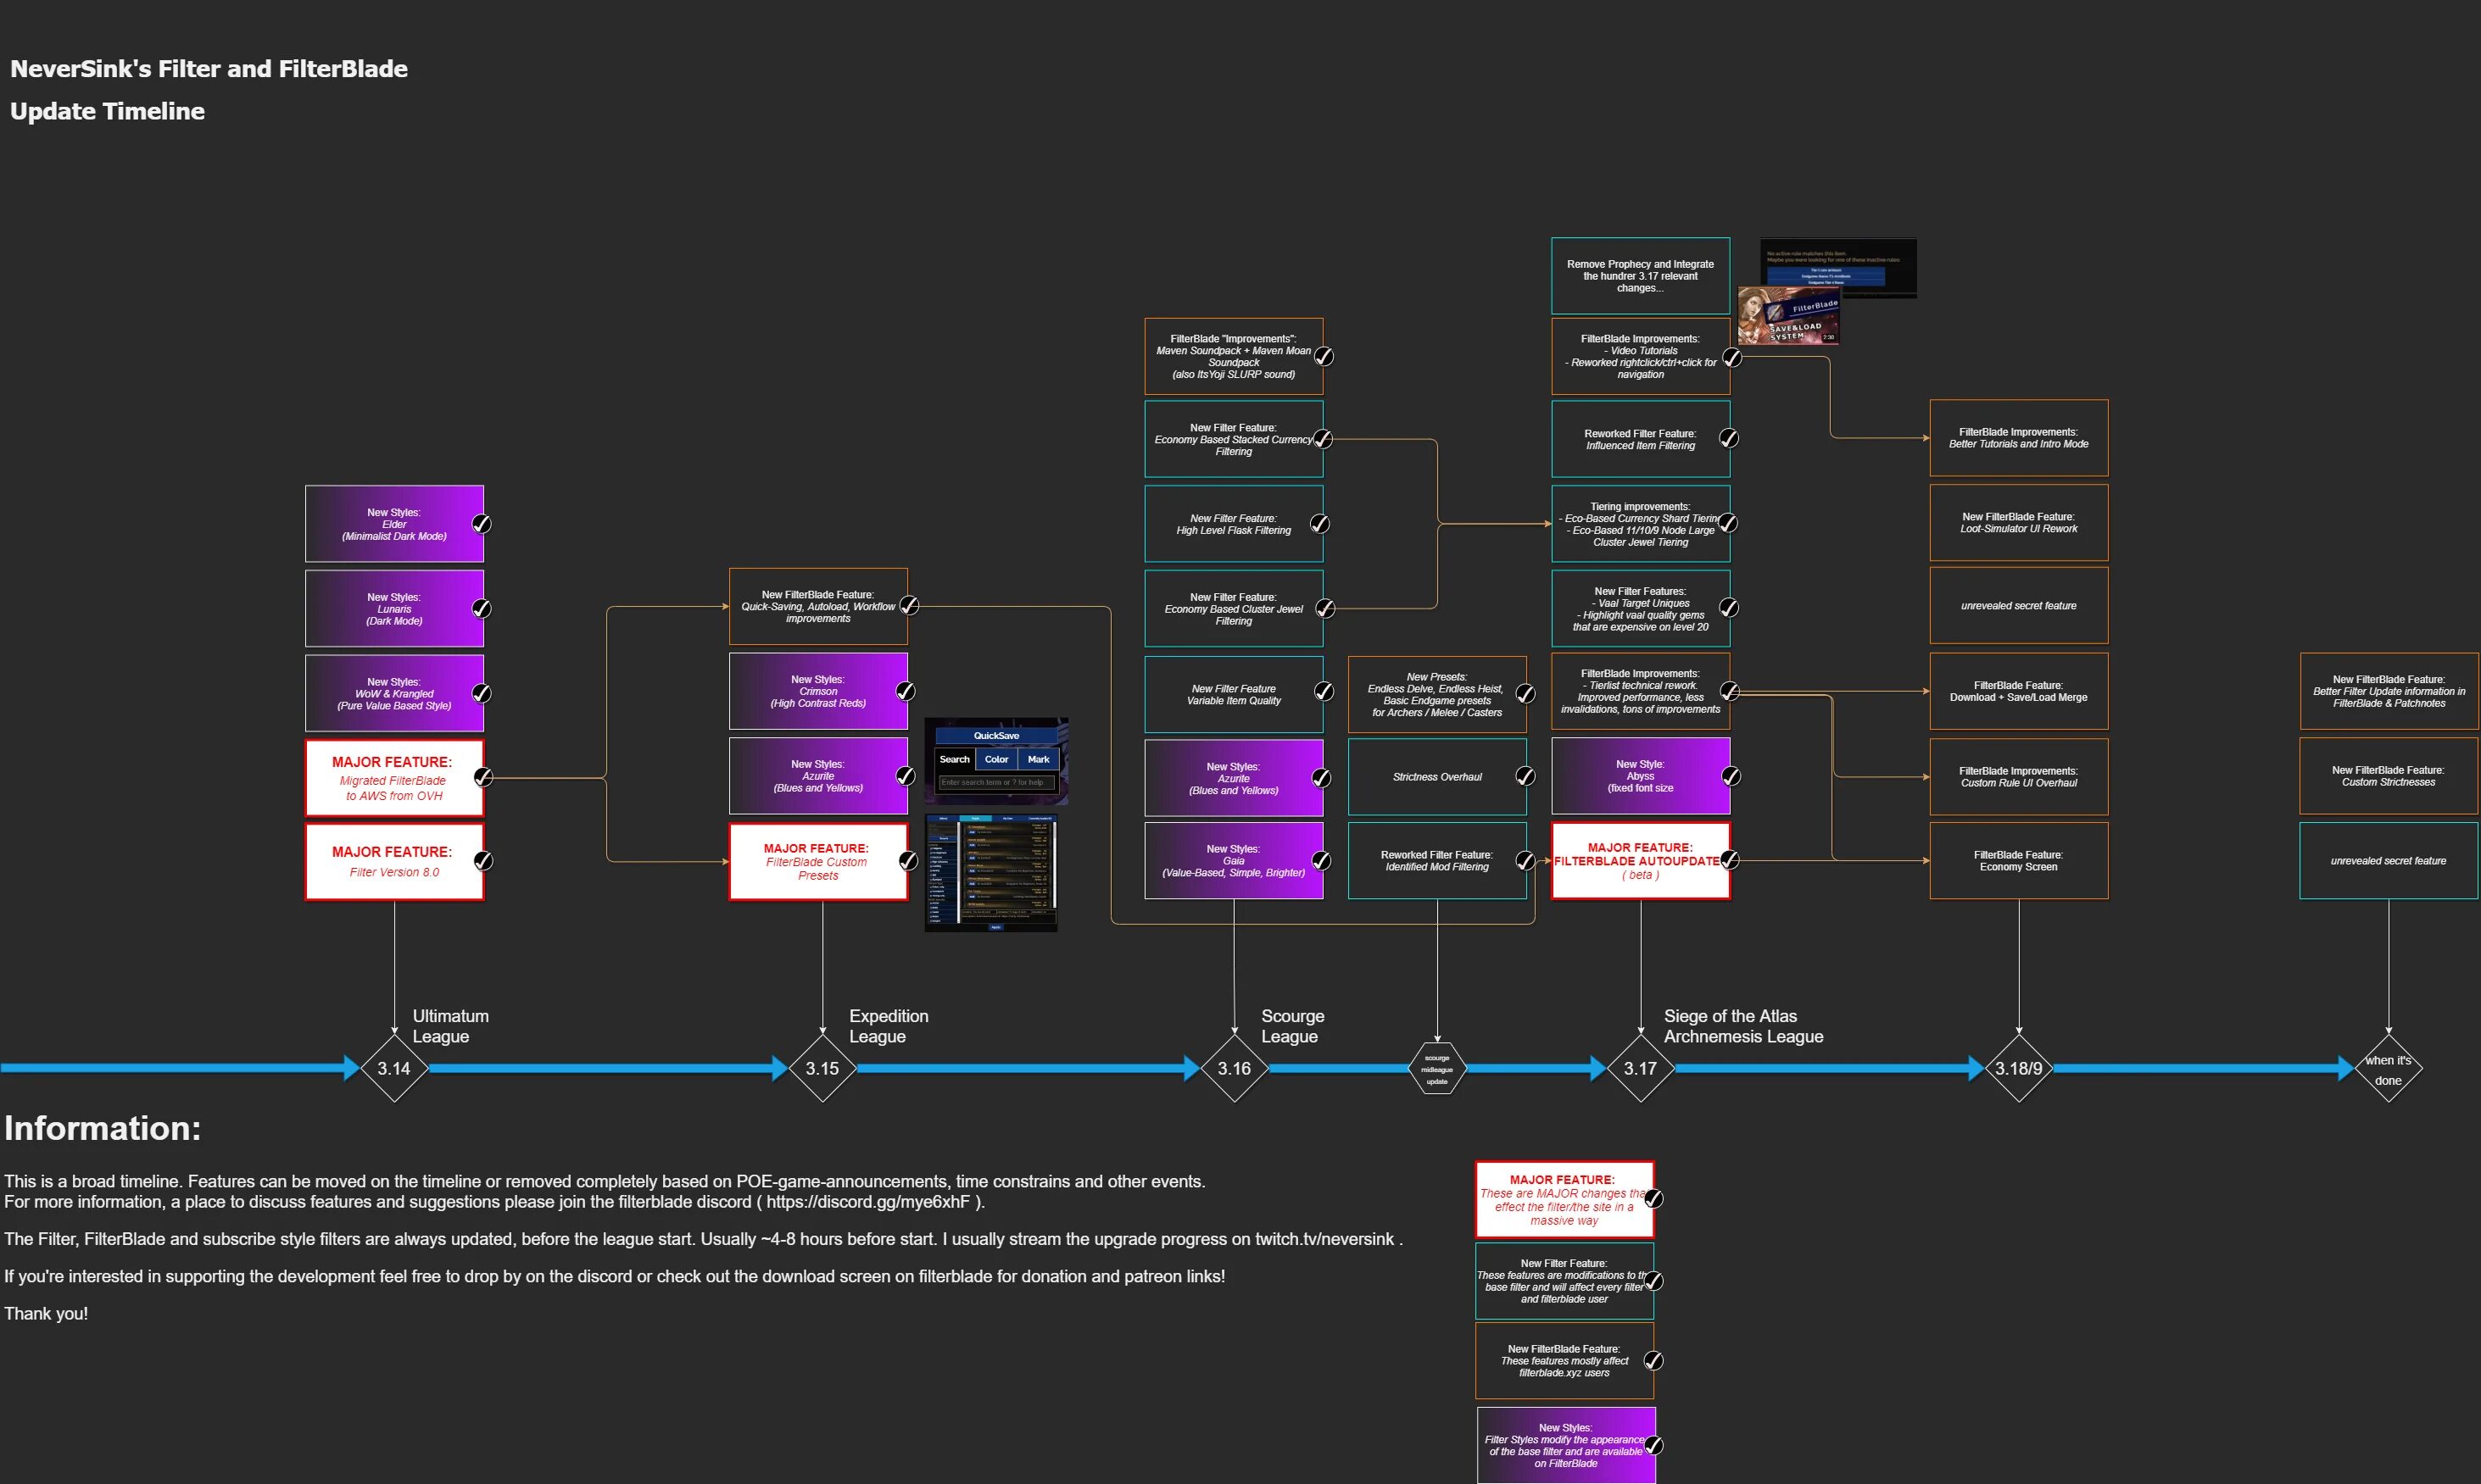Click checkmark on High Level Flask Filtering
2481x1484 pixels.
coord(1319,524)
